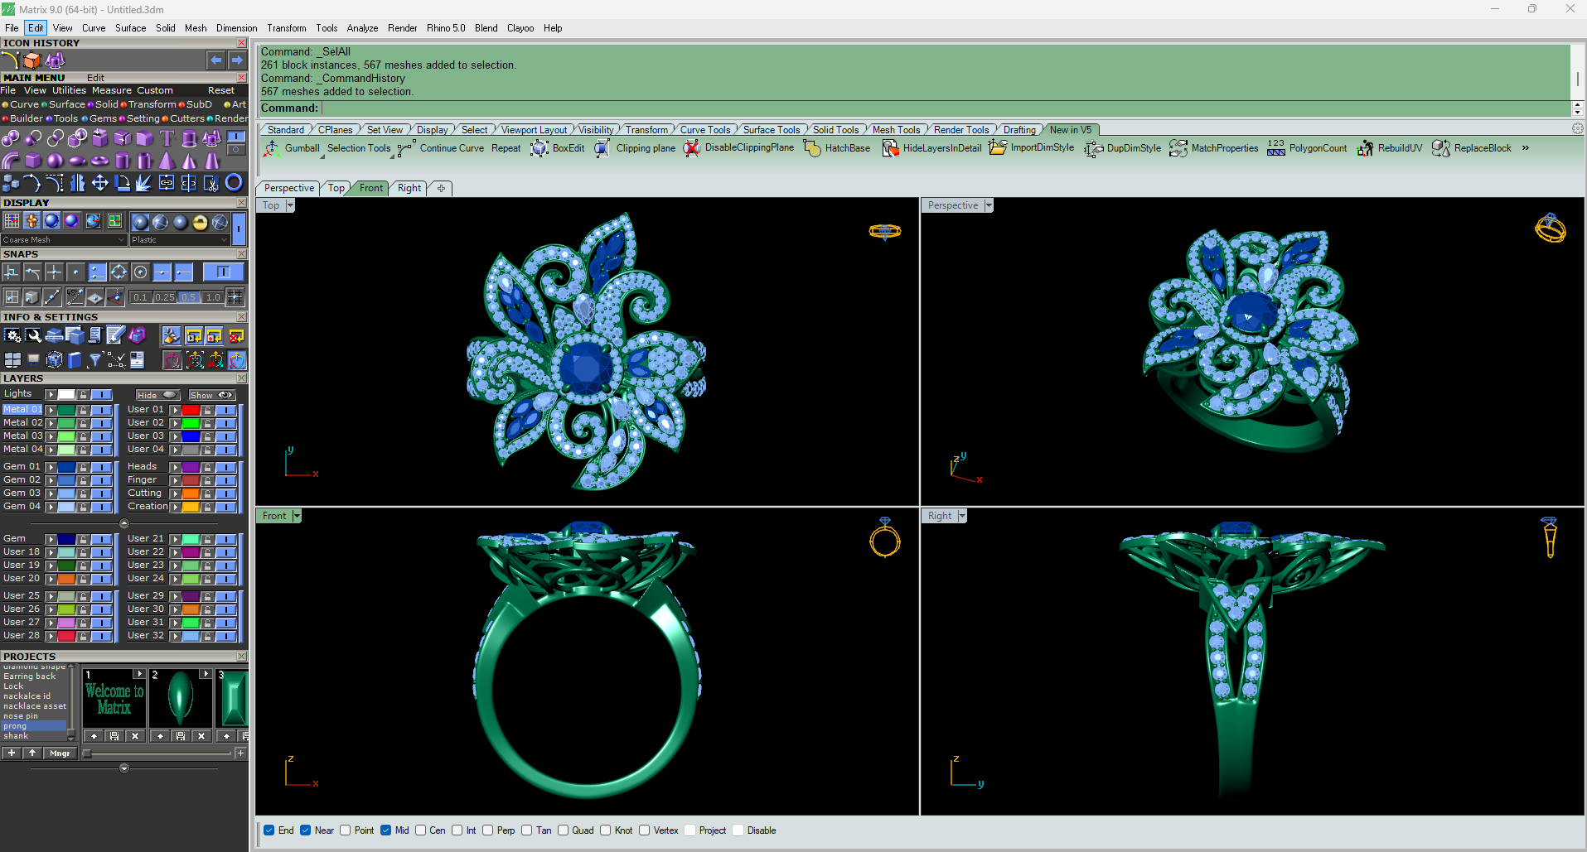Viewport: 1587px width, 852px height.
Task: Open the Front viewport dropdown arrow
Action: tap(297, 516)
